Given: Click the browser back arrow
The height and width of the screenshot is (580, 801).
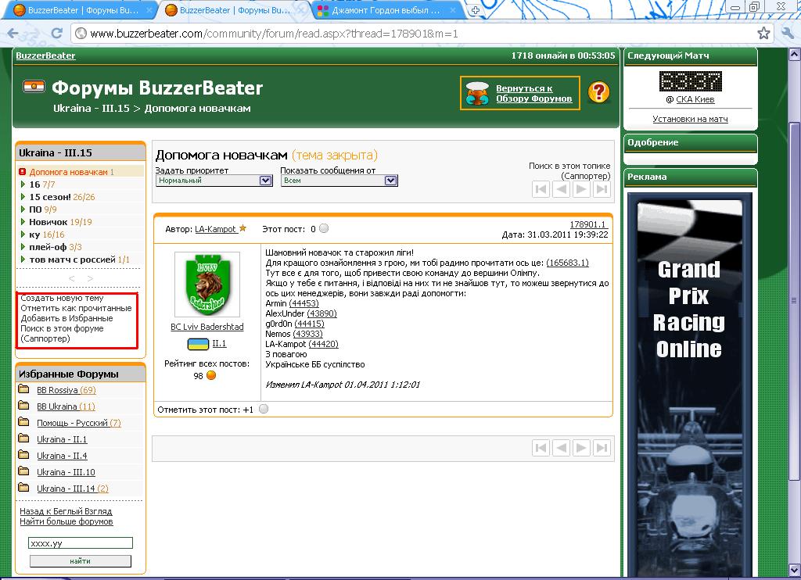Looking at the screenshot, I should (x=13, y=34).
